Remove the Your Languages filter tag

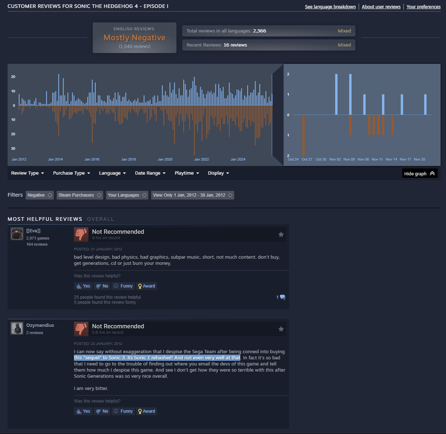144,195
